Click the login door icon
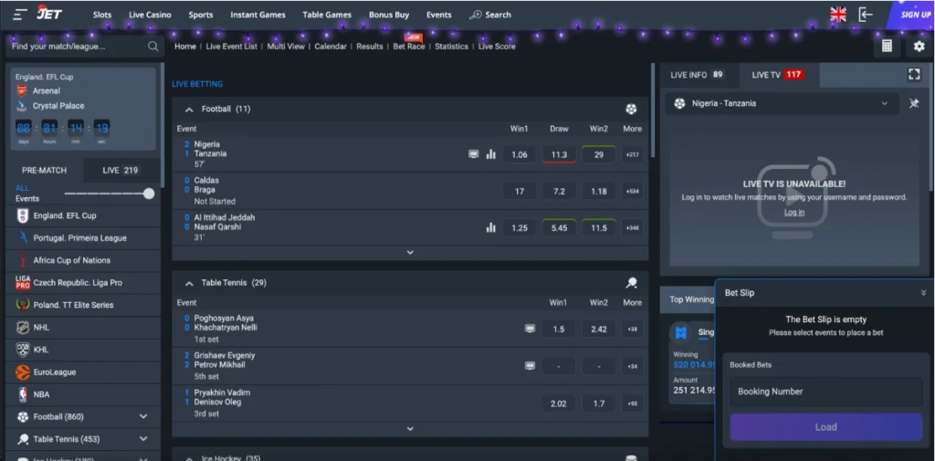Screen dimensions: 935x461 [866, 15]
